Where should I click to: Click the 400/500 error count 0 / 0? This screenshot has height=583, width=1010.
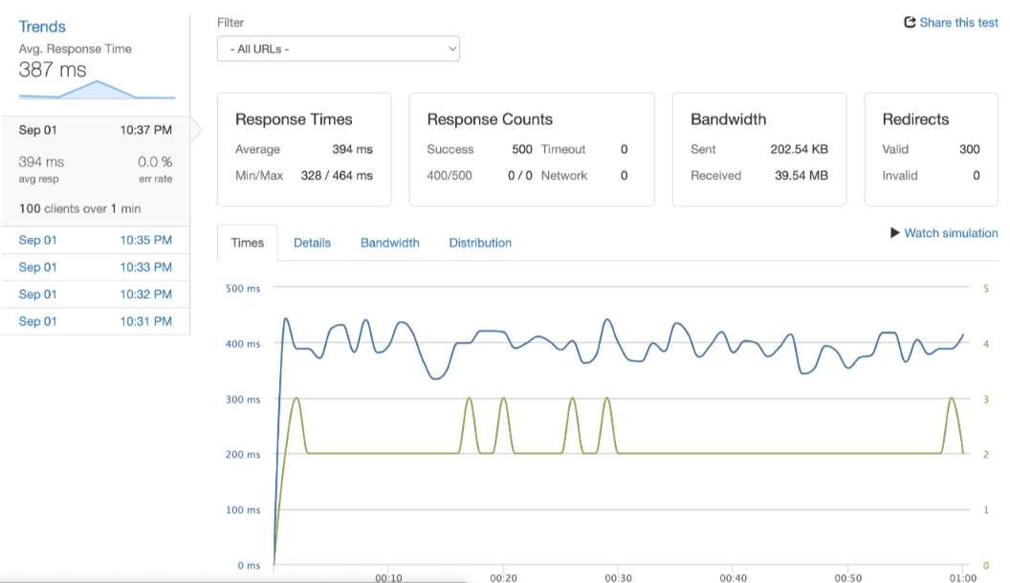coord(519,176)
